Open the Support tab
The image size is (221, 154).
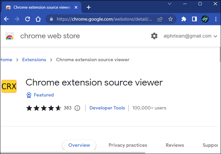coord(210,145)
